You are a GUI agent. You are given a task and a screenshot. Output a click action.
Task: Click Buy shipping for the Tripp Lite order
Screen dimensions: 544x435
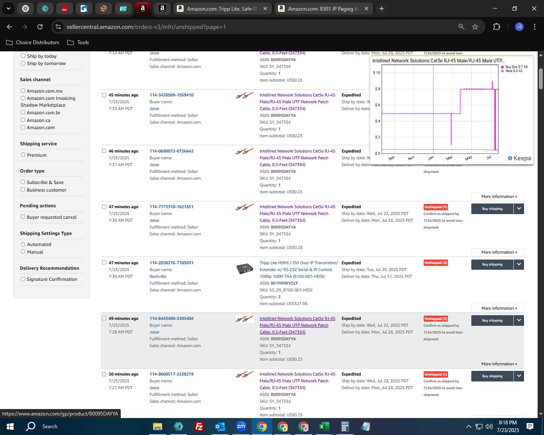tap(492, 264)
